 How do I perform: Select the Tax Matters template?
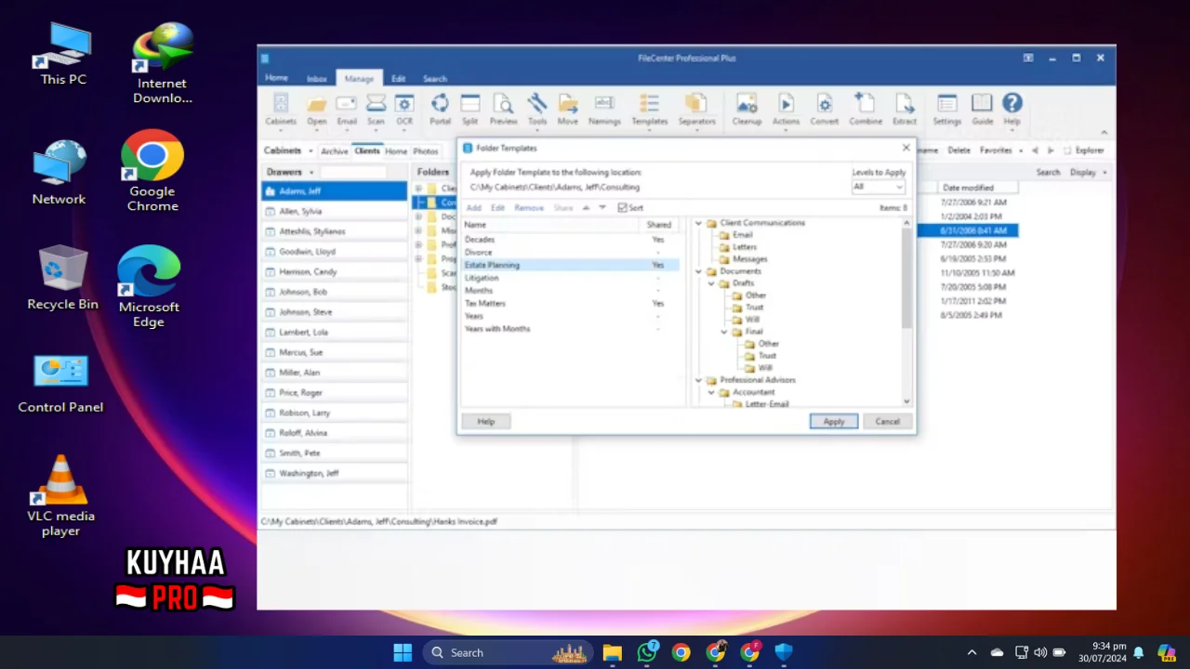[x=570, y=303]
